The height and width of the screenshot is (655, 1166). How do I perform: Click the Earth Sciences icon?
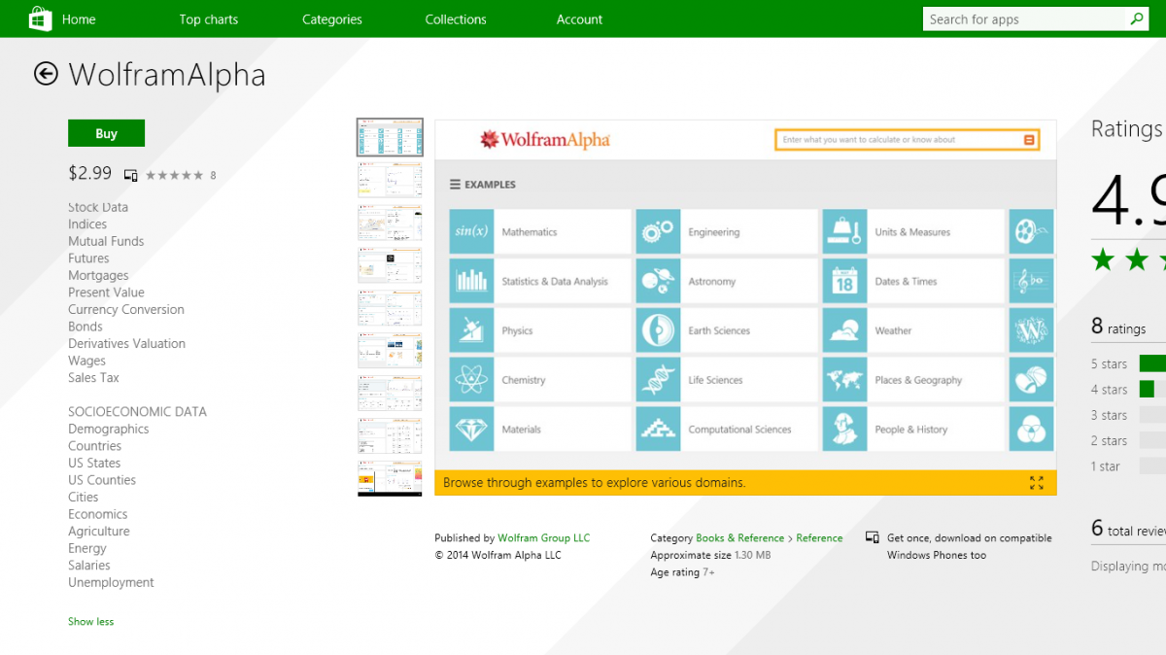[x=658, y=330]
